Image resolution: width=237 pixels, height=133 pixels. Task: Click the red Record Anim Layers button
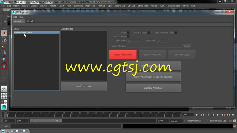(123, 55)
